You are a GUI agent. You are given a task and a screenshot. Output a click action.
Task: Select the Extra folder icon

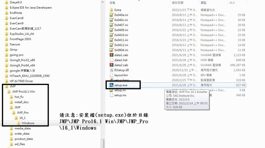(111, 10)
